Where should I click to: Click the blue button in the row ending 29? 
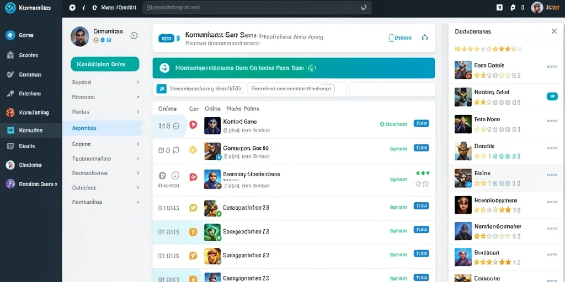pyautogui.click(x=421, y=206)
